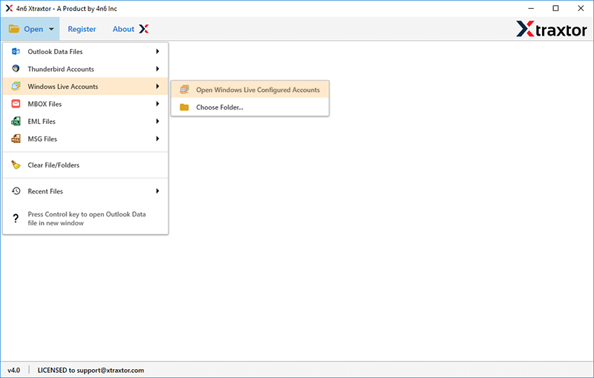Click the yellow Choose Folder icon
Image resolution: width=594 pixels, height=378 pixels.
pos(184,107)
